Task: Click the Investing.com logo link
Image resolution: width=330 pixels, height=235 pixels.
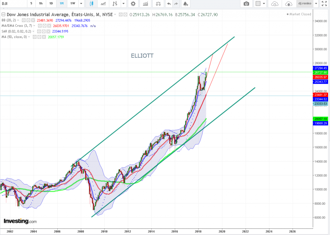Action: [20, 221]
